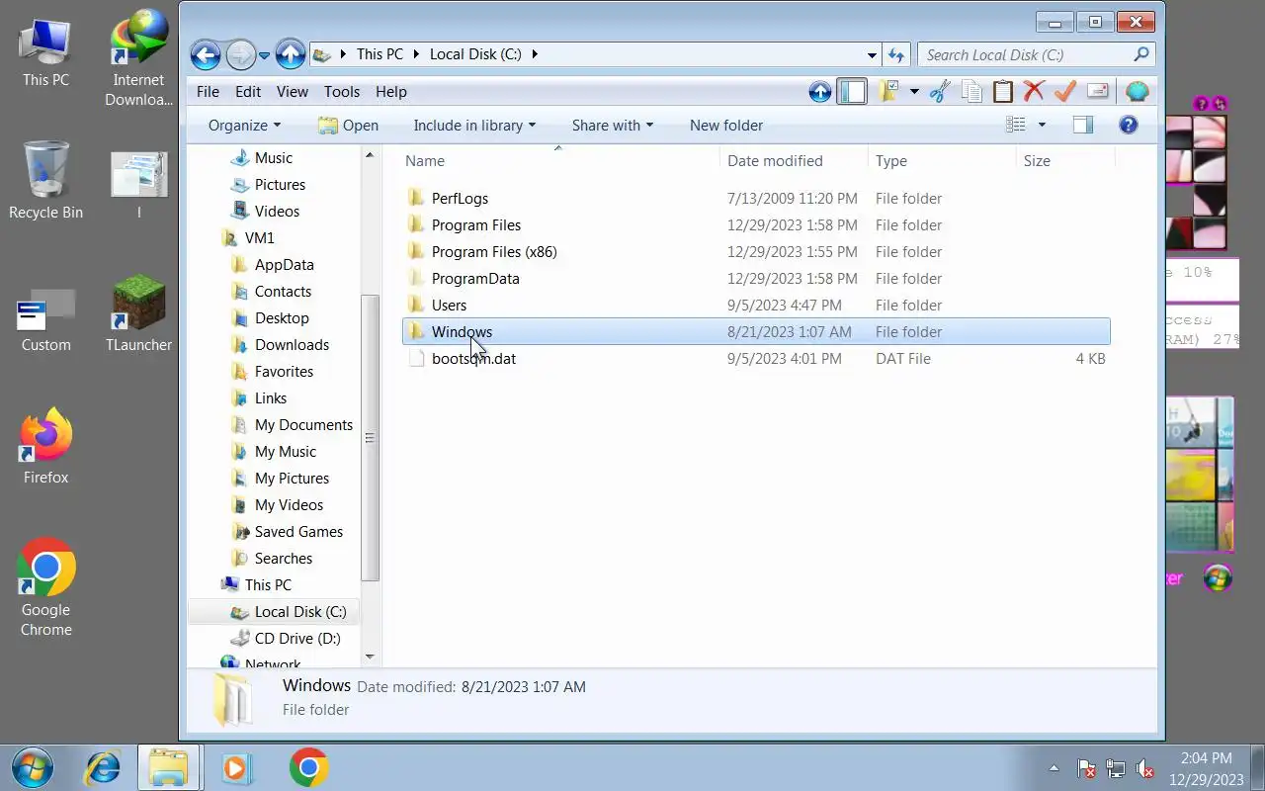Viewport: 1265px width, 791px height.
Task: Click the Forward navigation arrow
Action: pyautogui.click(x=240, y=54)
